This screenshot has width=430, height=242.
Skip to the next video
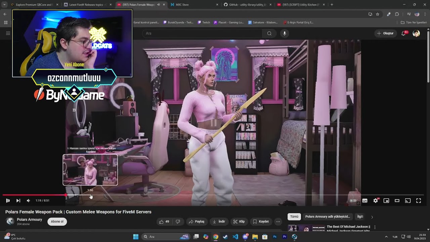coord(18,201)
